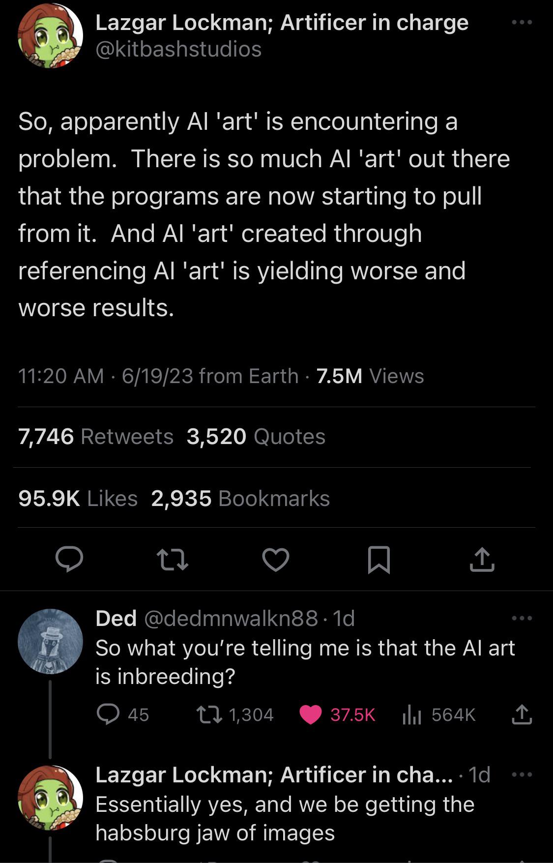Retweet the main AI art tweet
Viewport: 553px width, 863px height.
click(172, 560)
